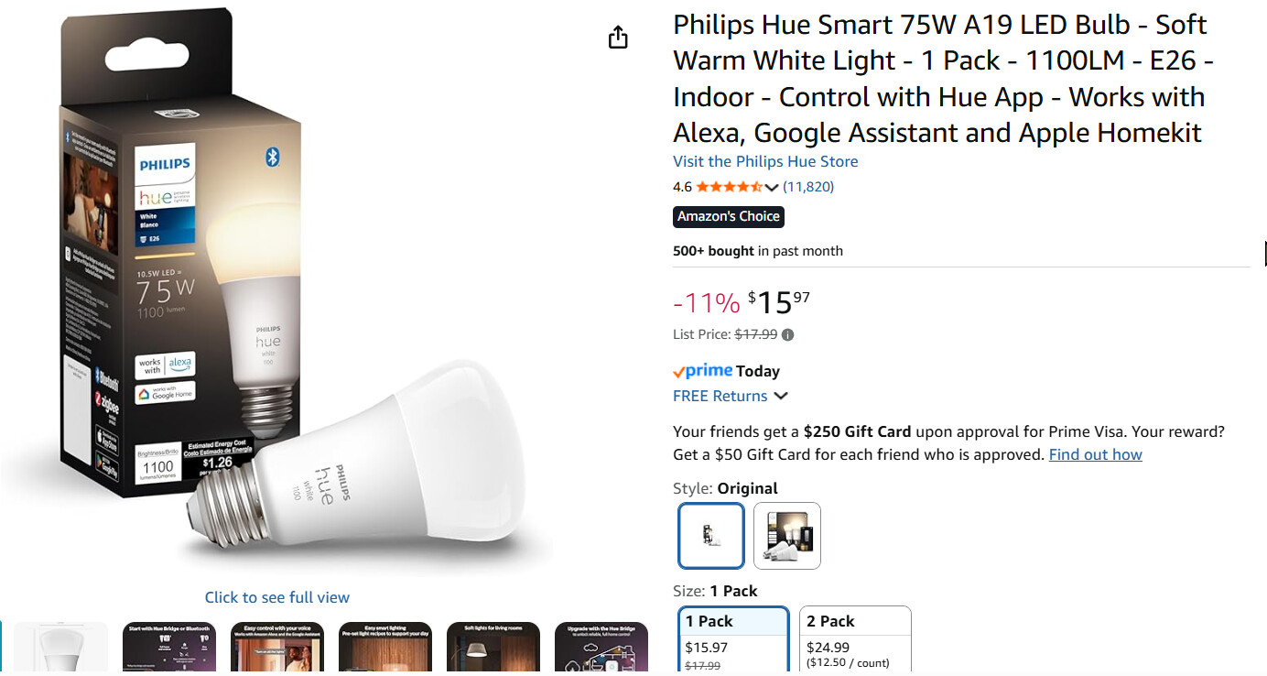Click the star rating icons
This screenshot has height=676, width=1267.
(729, 187)
